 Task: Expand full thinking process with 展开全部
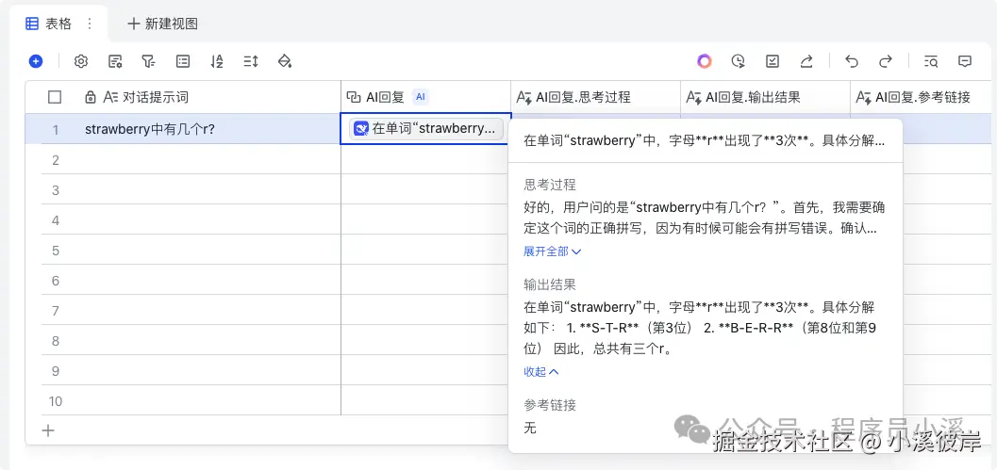point(552,251)
